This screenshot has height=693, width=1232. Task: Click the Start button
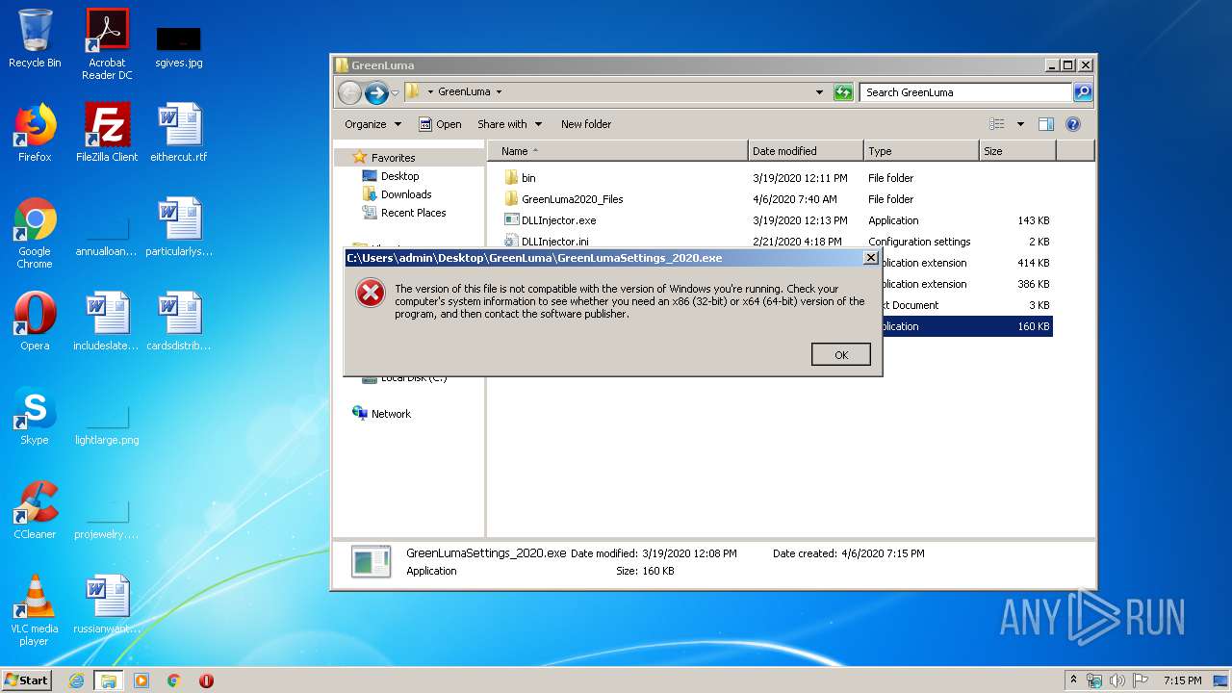(x=27, y=680)
